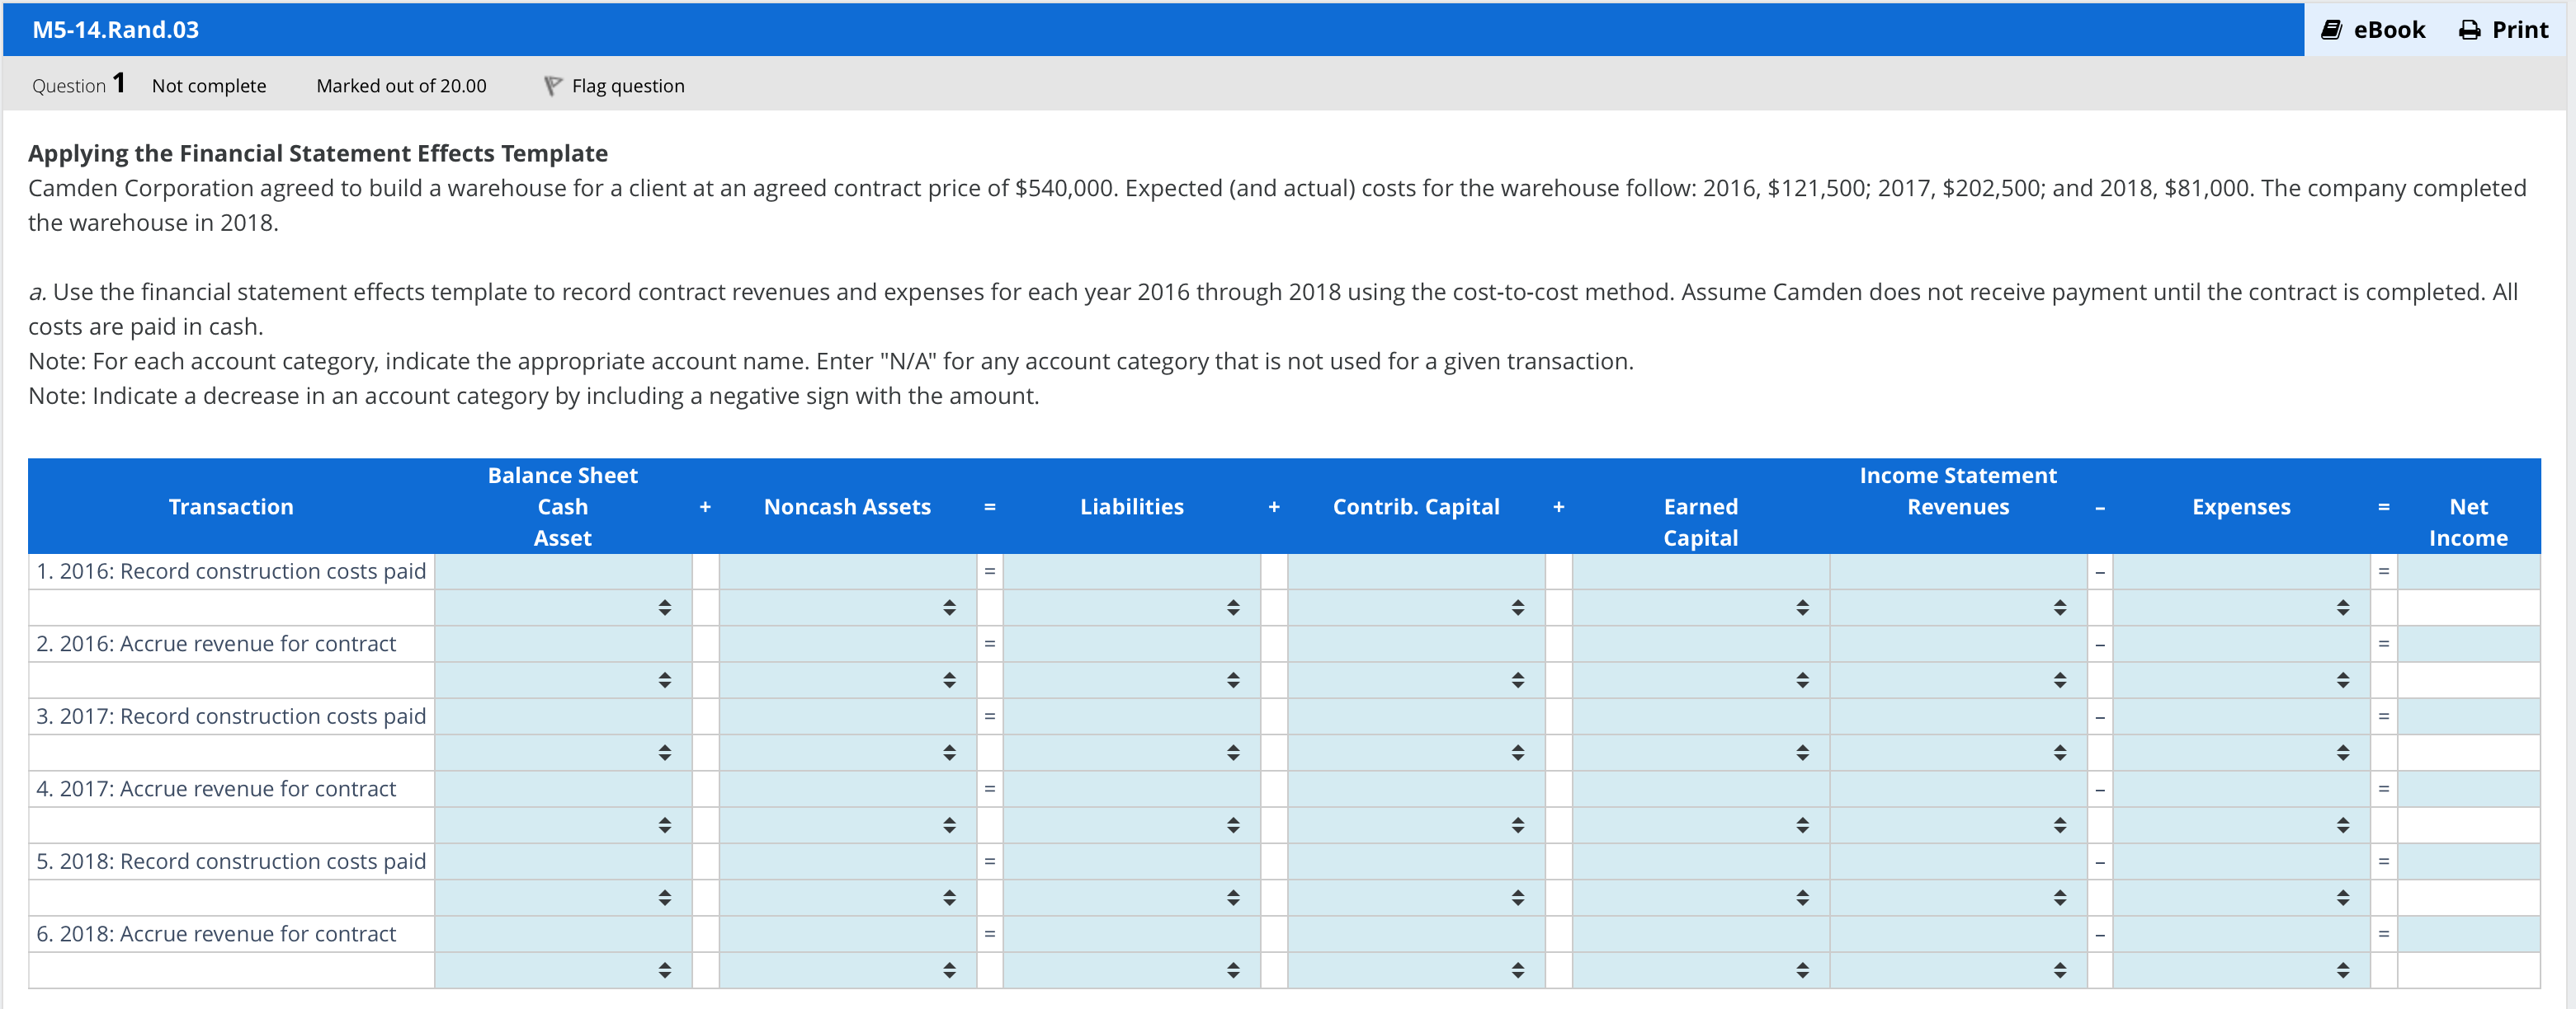Click the Flag question link text
The height and width of the screenshot is (1009, 2576).
(628, 86)
